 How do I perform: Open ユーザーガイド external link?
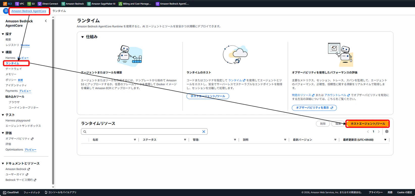17,175
